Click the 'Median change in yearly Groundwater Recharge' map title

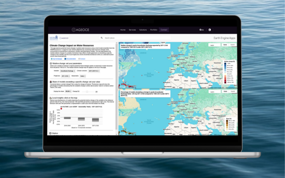click(x=145, y=46)
